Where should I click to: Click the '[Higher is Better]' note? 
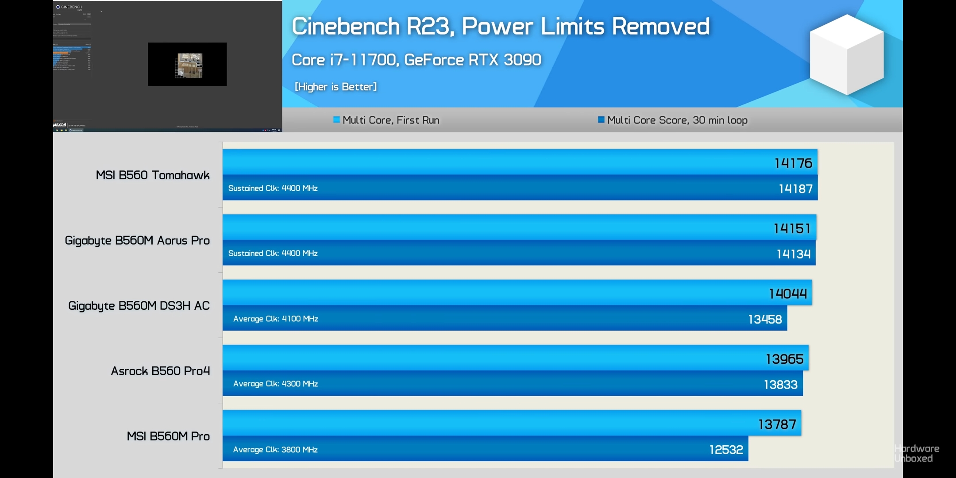click(336, 87)
